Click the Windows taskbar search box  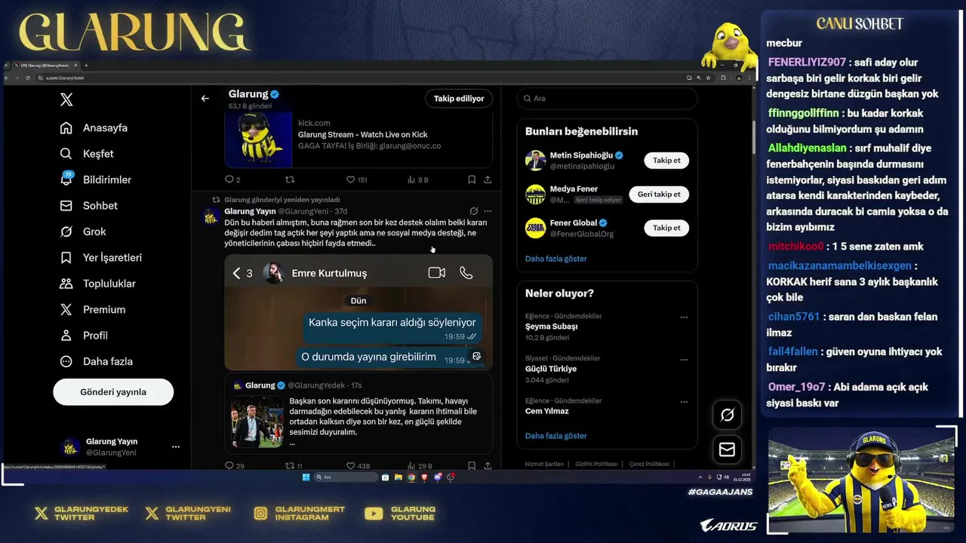pos(346,477)
